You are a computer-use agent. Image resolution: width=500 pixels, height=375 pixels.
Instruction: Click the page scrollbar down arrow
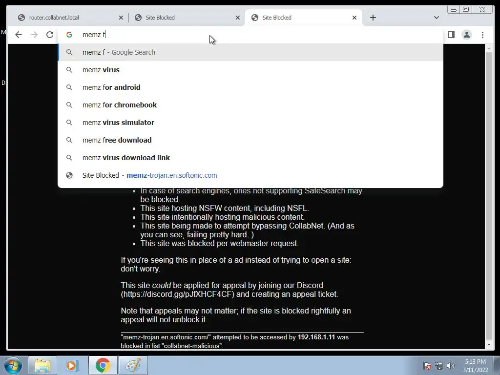click(489, 345)
